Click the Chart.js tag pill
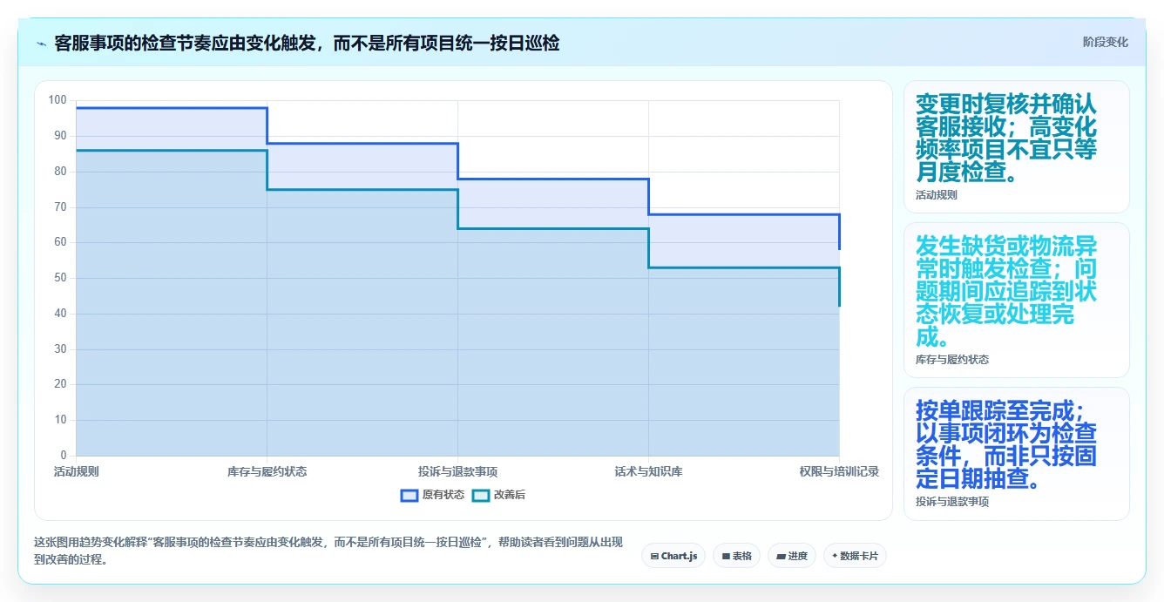Viewport: 1164px width, 602px height. [673, 556]
